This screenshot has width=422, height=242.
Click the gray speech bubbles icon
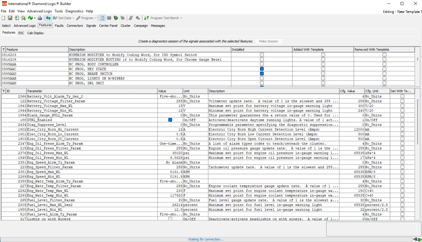coord(138,18)
